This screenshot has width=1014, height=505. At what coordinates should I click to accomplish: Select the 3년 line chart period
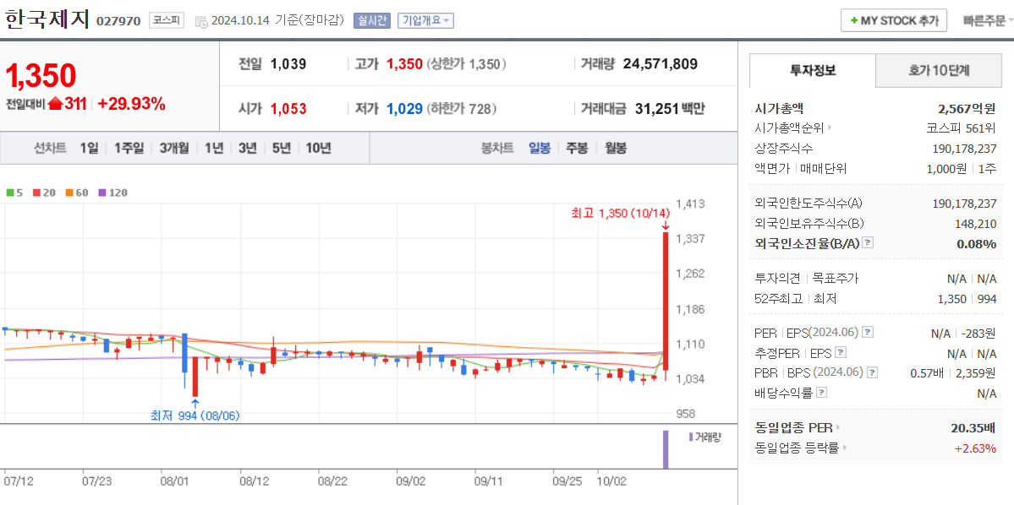tap(248, 148)
